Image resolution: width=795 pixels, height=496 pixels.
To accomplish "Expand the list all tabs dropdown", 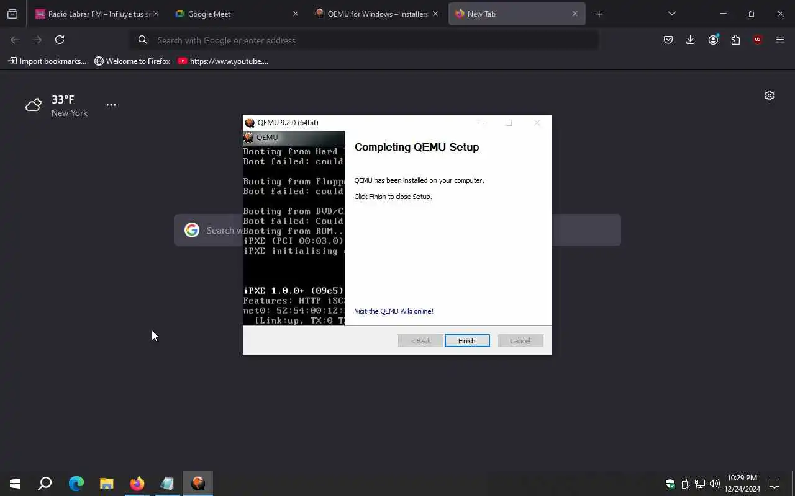I will click(x=672, y=14).
